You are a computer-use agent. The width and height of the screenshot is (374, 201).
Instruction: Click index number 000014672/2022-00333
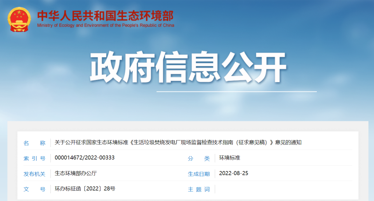click(84, 158)
